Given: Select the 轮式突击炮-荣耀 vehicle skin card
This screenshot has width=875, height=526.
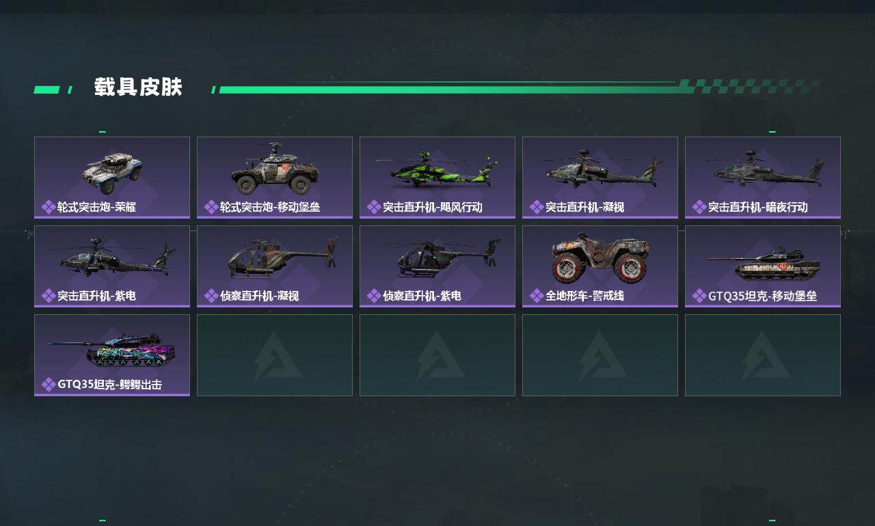Looking at the screenshot, I should tap(112, 178).
